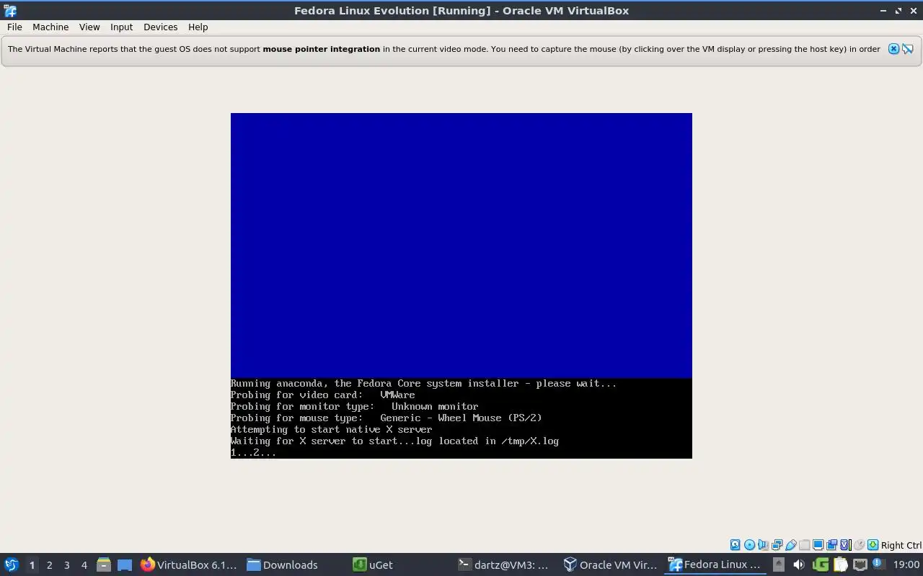Click the notification's don't-show-again icon
The width and height of the screenshot is (923, 576).
[908, 49]
